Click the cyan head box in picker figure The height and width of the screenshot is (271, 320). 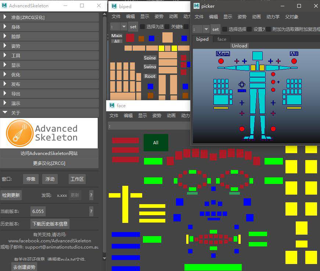257,56
